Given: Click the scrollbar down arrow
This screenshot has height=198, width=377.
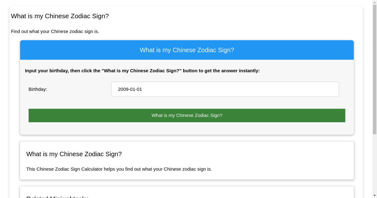Looking at the screenshot, I should (375, 195).
